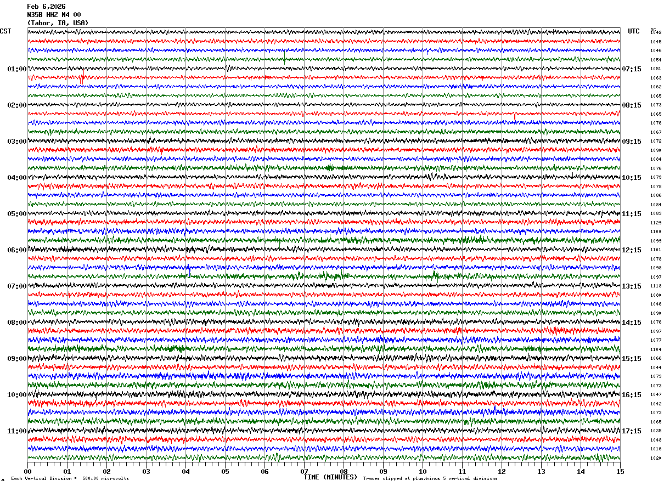Screen dimensions: 664x486
Task: Select the '06:00' CST time label
Action: point(17,250)
